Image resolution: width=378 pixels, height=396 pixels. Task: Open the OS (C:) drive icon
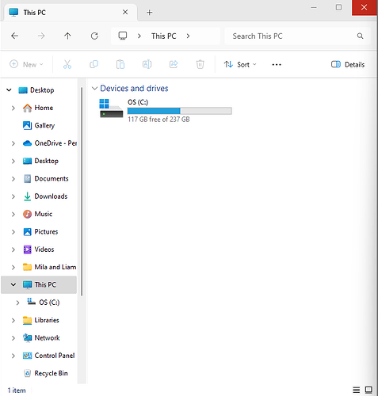point(111,109)
